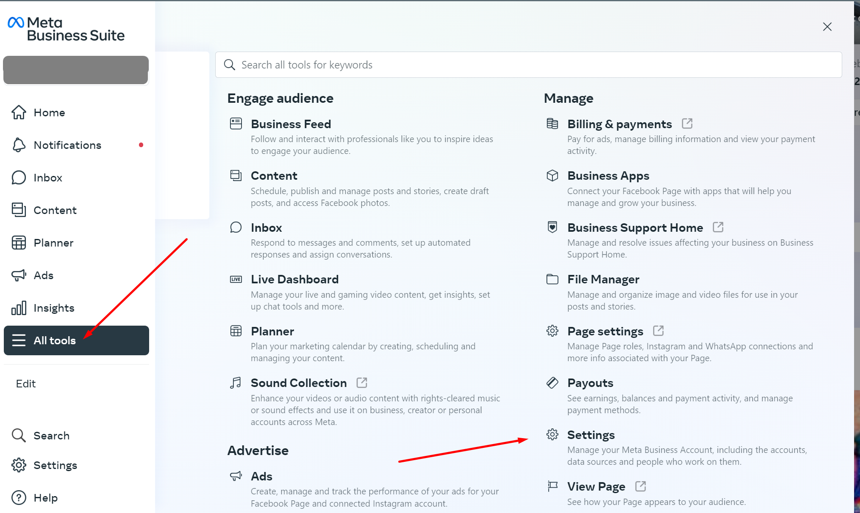Open Content under Engage audience
This screenshot has height=513, width=860.
click(274, 176)
